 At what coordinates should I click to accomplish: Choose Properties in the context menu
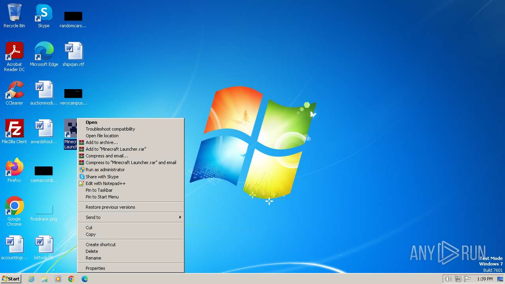point(131,268)
